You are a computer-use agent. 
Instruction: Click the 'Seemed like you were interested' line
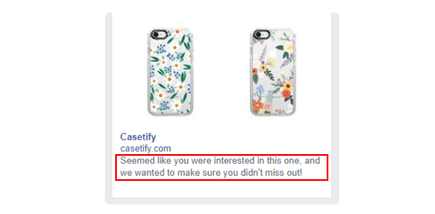click(x=220, y=161)
